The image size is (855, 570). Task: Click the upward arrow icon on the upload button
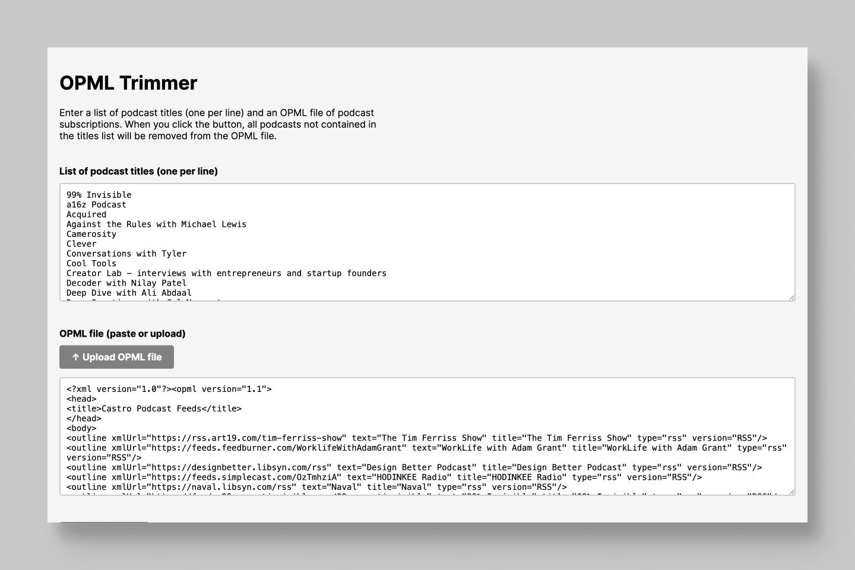click(75, 357)
